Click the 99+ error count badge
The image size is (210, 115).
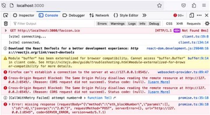pos(178,15)
